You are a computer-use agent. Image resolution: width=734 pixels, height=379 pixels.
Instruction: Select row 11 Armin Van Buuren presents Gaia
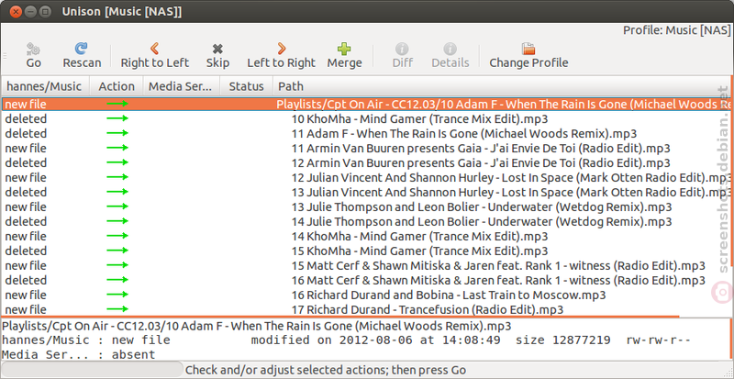(x=364, y=148)
